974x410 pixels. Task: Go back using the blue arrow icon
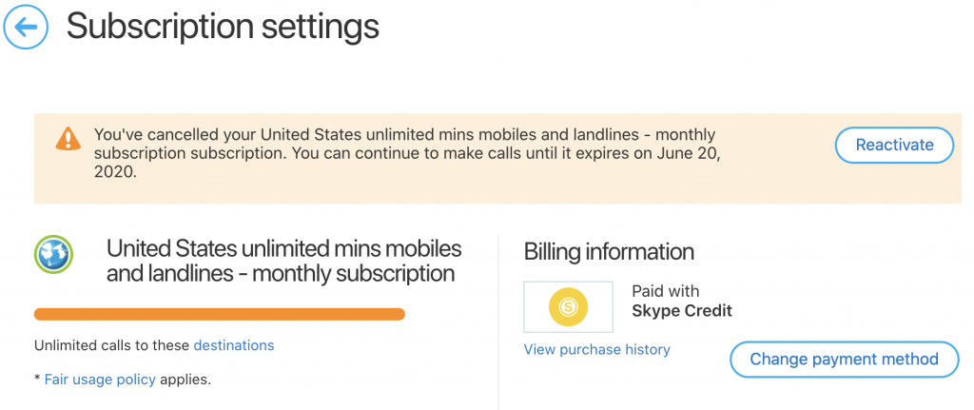point(25,26)
